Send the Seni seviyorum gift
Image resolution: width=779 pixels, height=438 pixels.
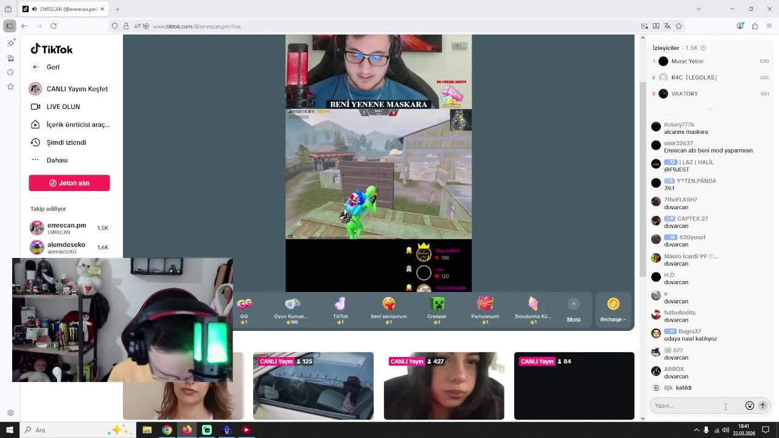point(388,310)
